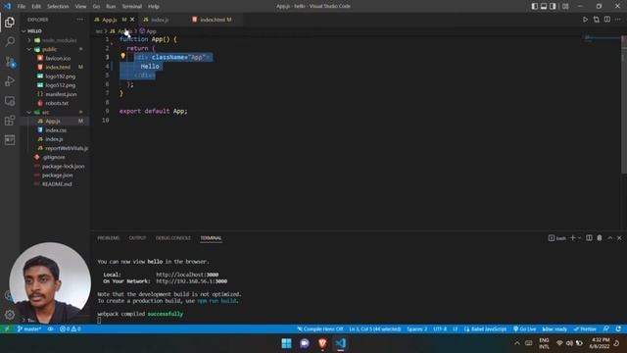
Task: Collapse the HELLO root folder
Action: click(34, 30)
